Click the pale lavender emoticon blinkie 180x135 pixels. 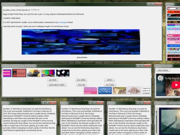point(174,32)
